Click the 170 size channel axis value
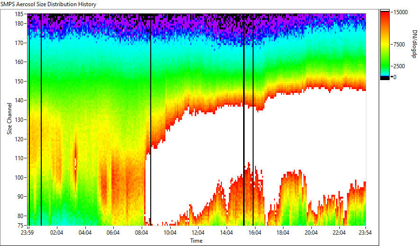Screen dimensions: 419x246 (19, 43)
